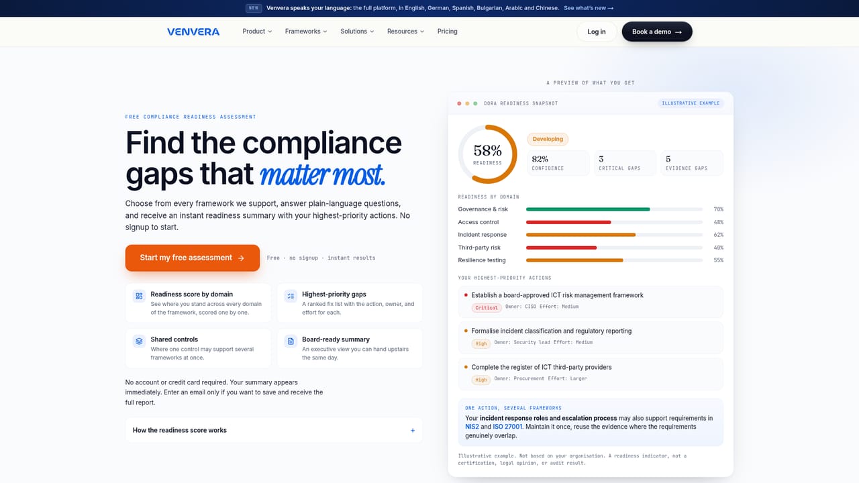Click the Resilience testing progress bar

point(614,260)
